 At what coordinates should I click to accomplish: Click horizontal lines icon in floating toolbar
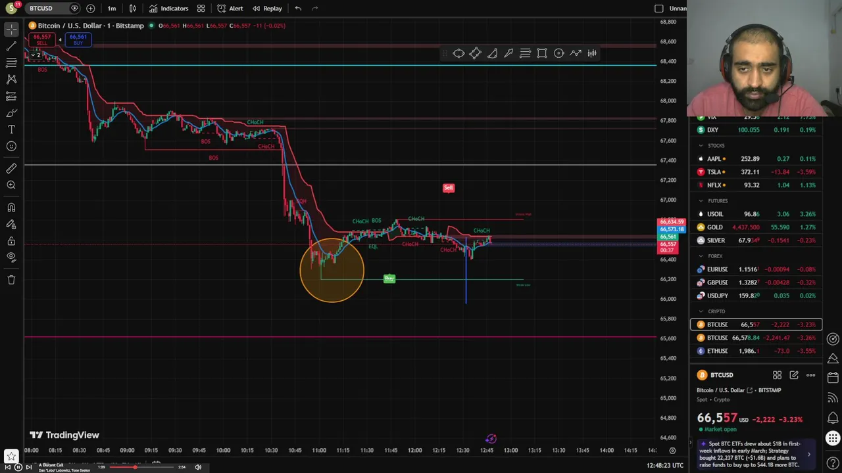pos(525,53)
